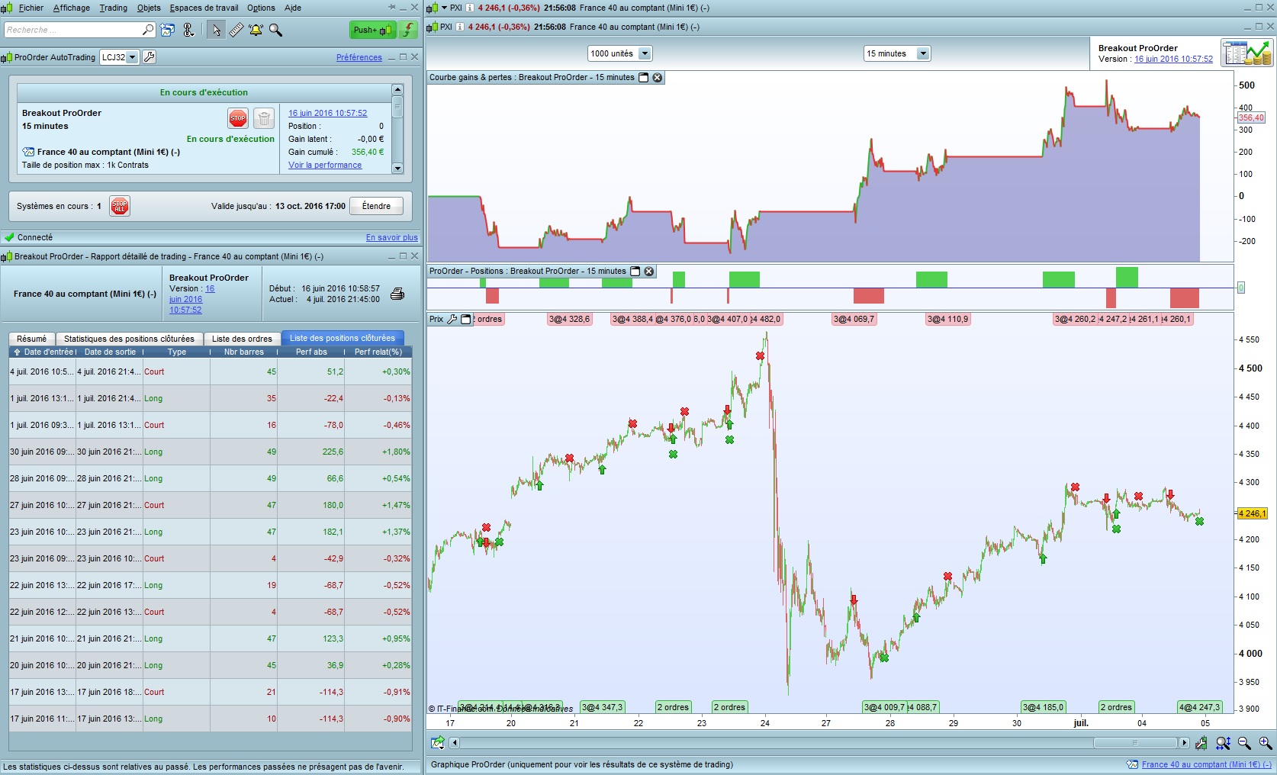Zoom out on the chart with the minus magnifier
This screenshot has width=1277, height=775.
click(x=1244, y=743)
